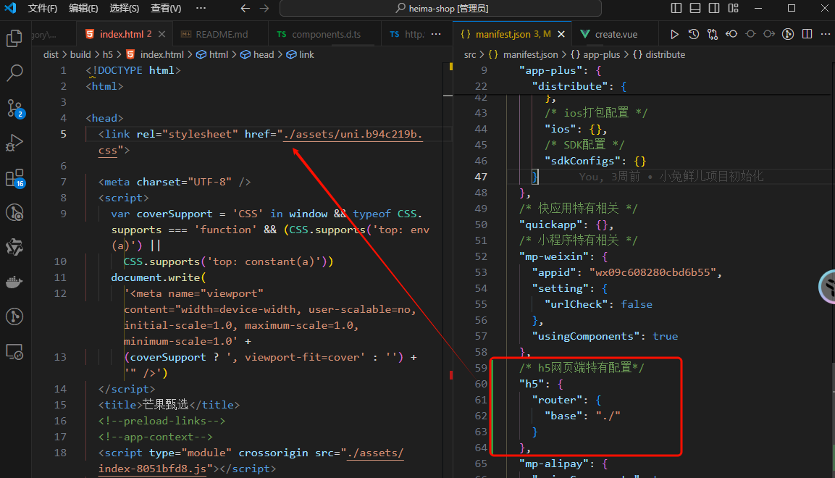Image resolution: width=835 pixels, height=478 pixels.
Task: Open the Remote Explorer view icon
Action: (14, 352)
